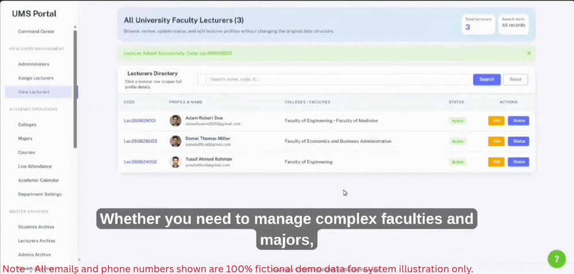
Task: Open the Administrators sidebar page
Action: pyautogui.click(x=33, y=64)
